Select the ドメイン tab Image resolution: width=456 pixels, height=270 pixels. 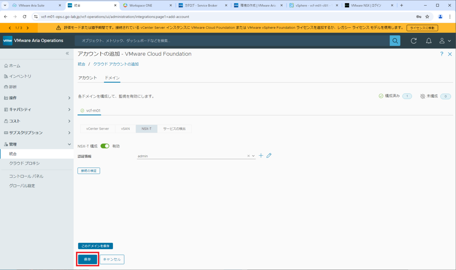coord(112,78)
